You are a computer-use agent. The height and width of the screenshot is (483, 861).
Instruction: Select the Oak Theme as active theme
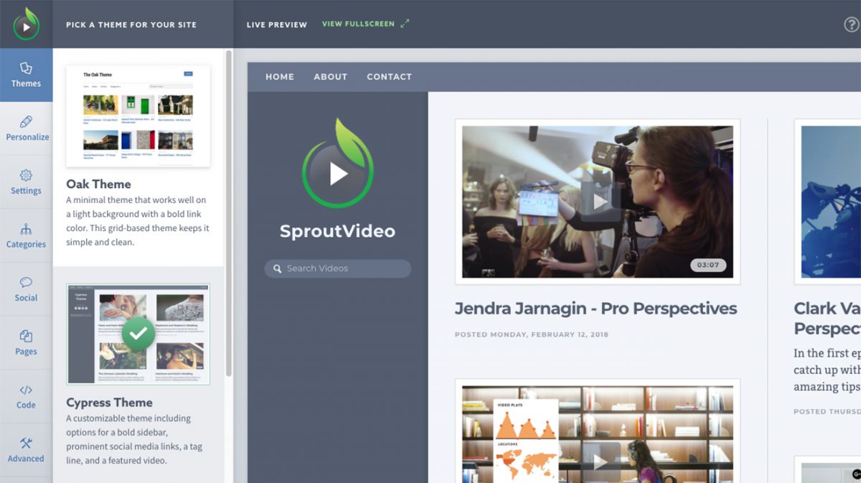(x=138, y=115)
